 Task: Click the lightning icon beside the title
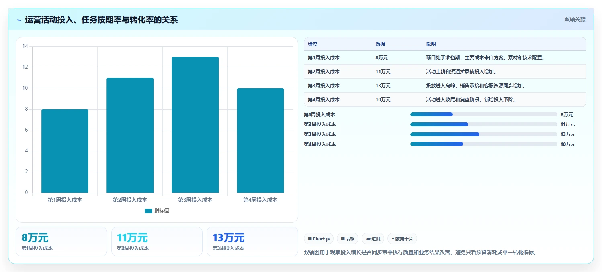tap(19, 20)
